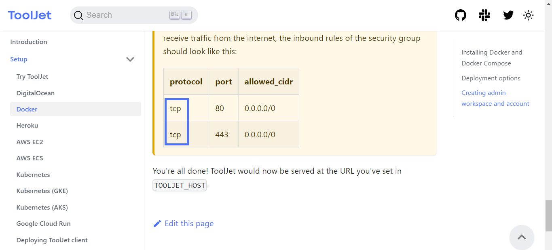Toggle dark mode with the sun icon

click(528, 15)
